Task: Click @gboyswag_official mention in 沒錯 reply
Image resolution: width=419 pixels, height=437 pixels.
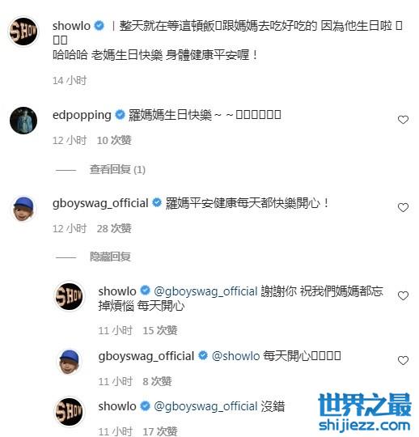Action: 205,406
